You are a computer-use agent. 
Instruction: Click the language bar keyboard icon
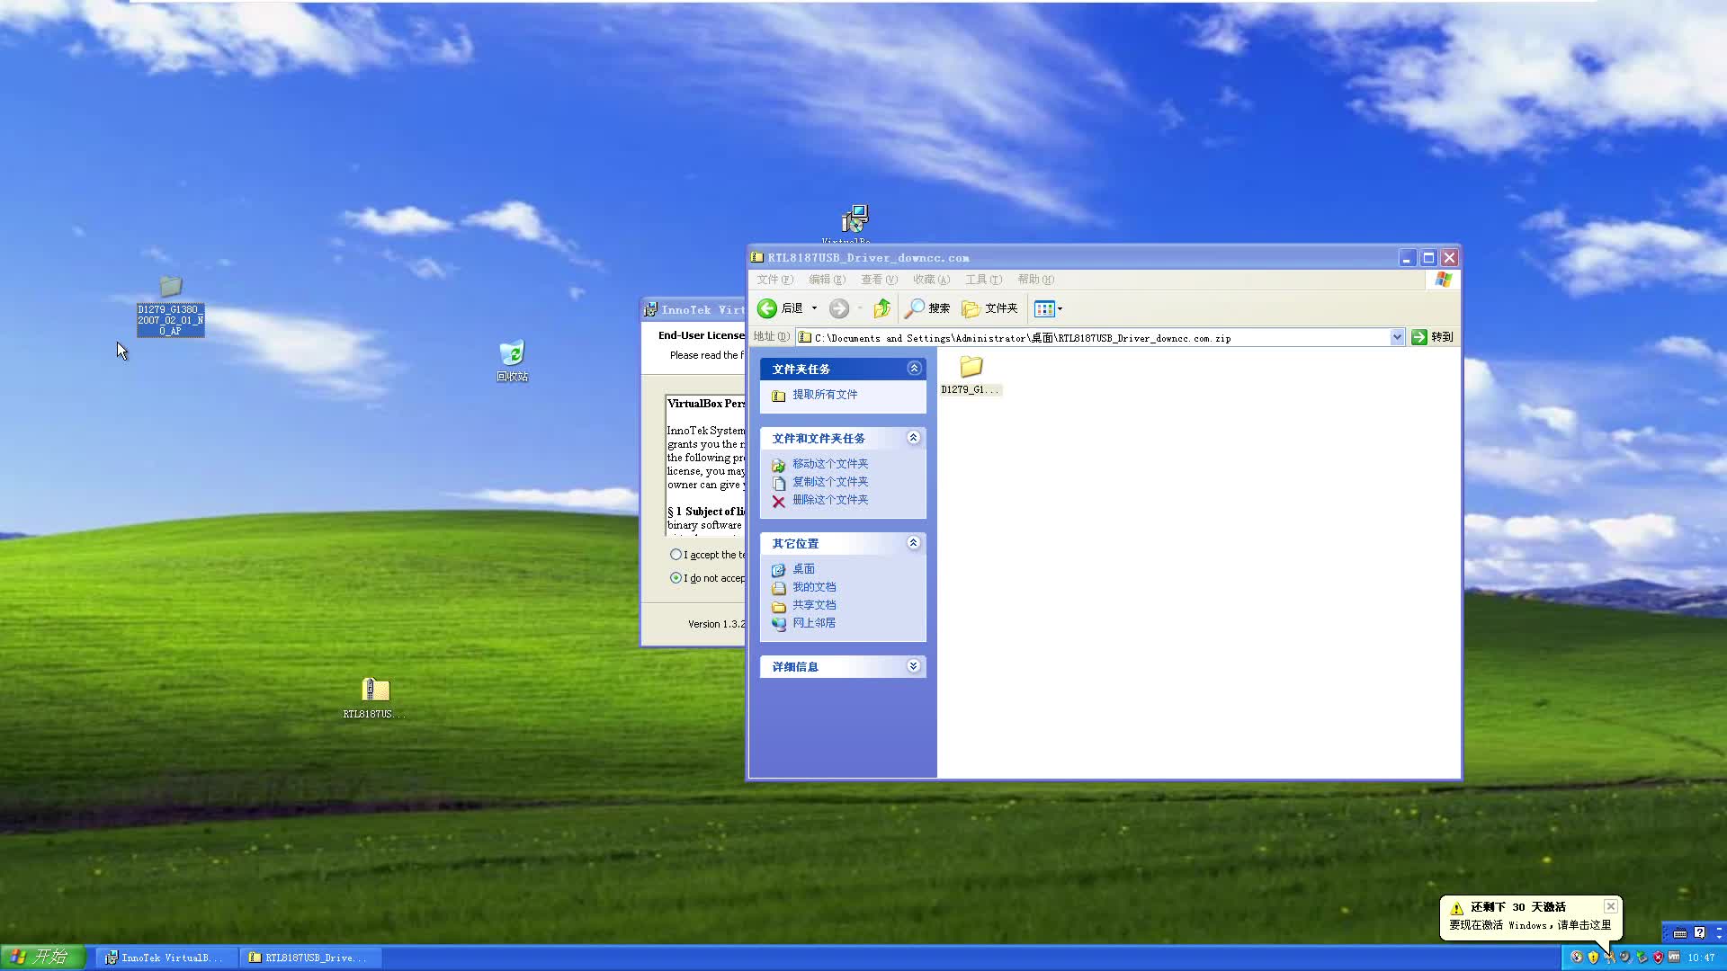click(x=1680, y=933)
